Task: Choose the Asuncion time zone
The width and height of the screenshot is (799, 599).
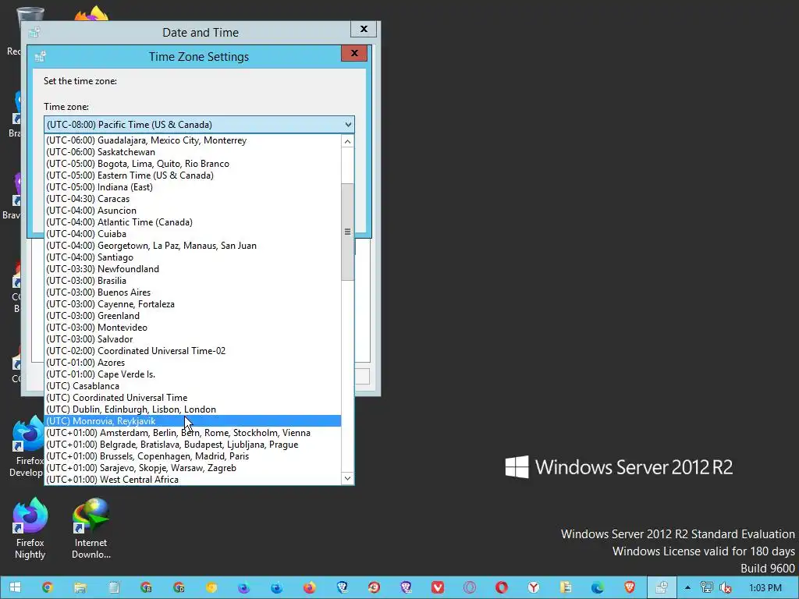Action: [x=193, y=211]
